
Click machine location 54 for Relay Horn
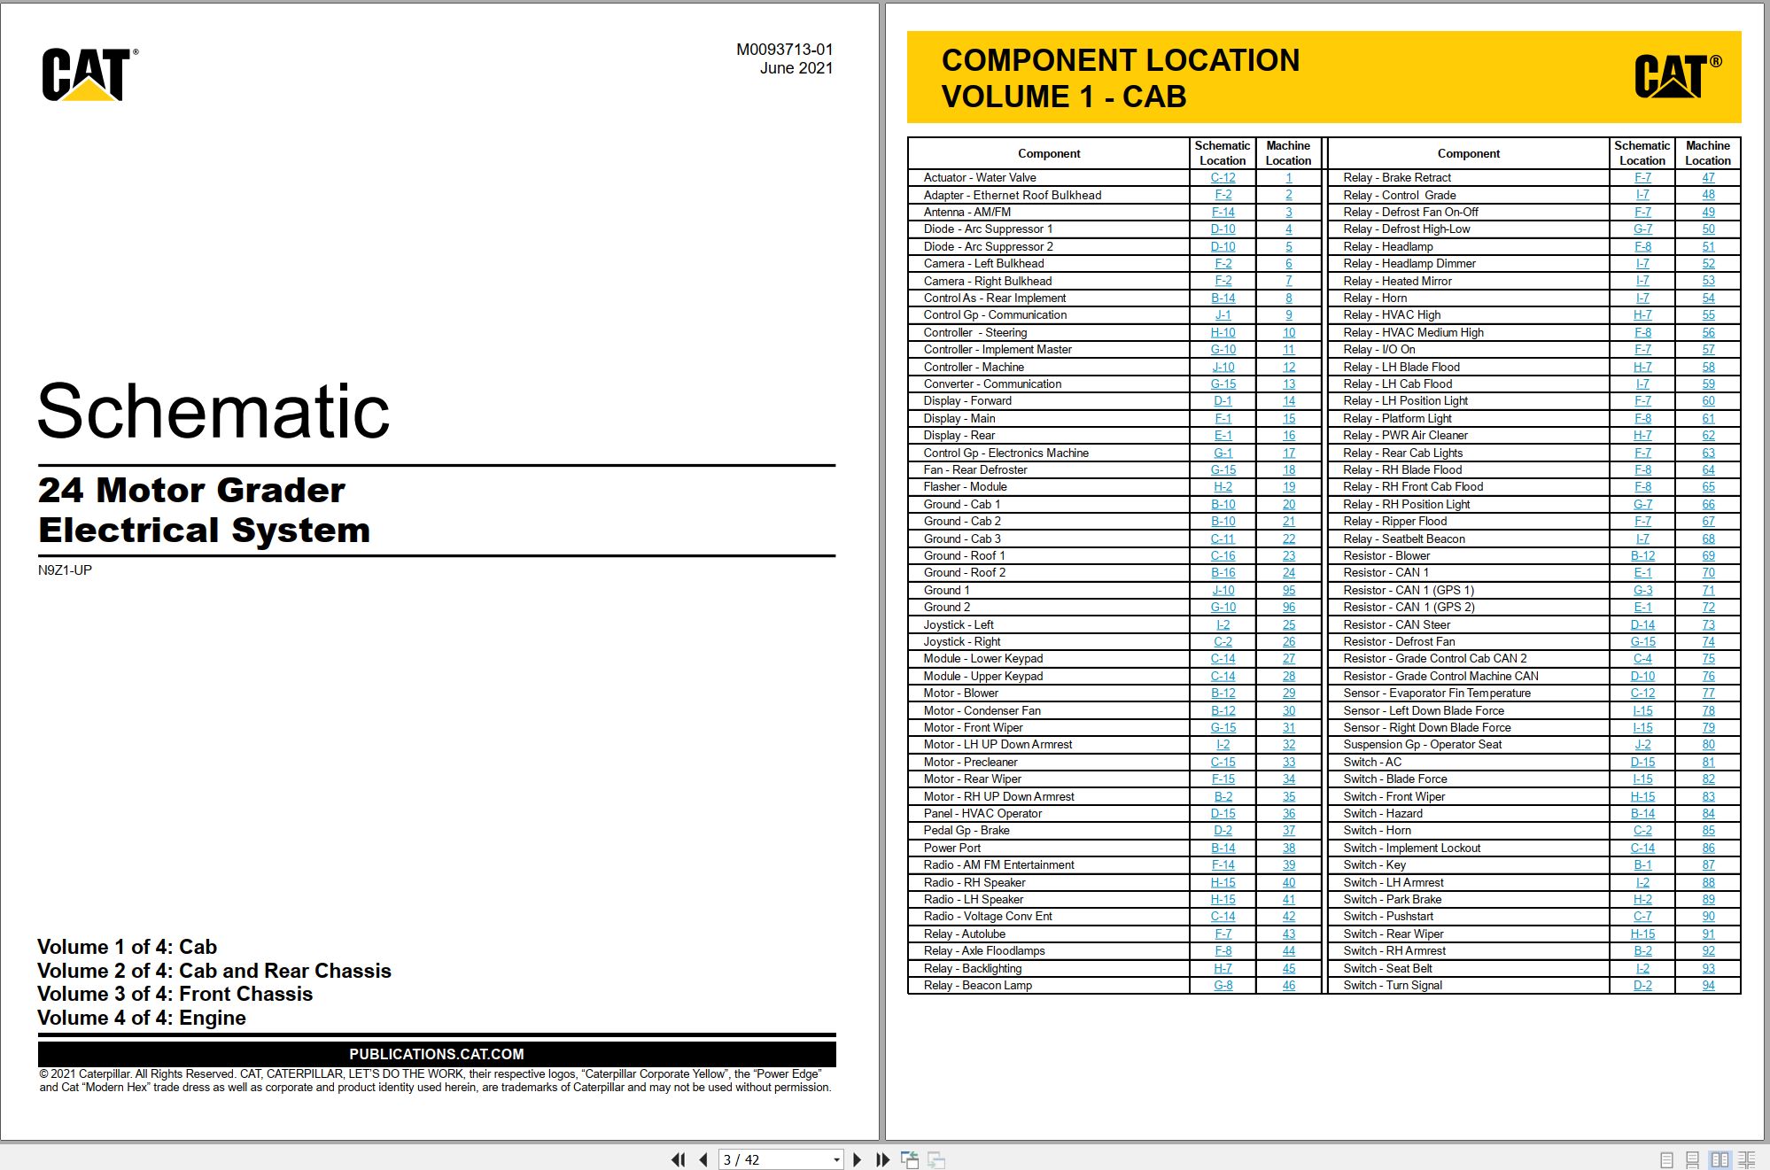pos(1708,298)
